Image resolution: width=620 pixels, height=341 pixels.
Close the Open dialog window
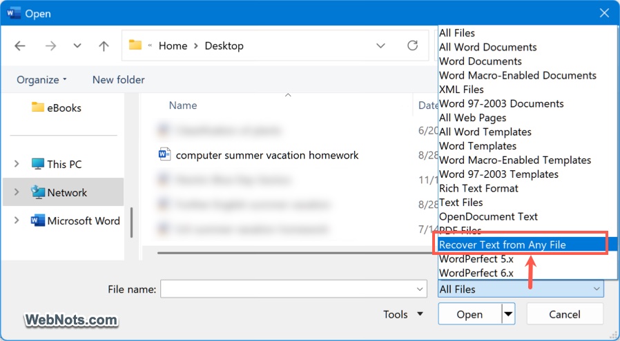pyautogui.click(x=604, y=13)
